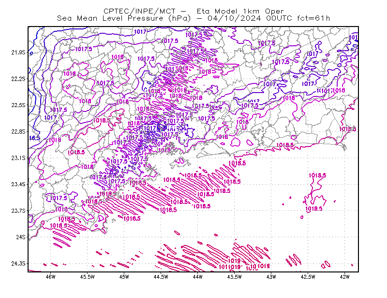Screen dimensions: 387x298
Task: Click the 24.3S latitude axis label
Action: (x=18, y=264)
